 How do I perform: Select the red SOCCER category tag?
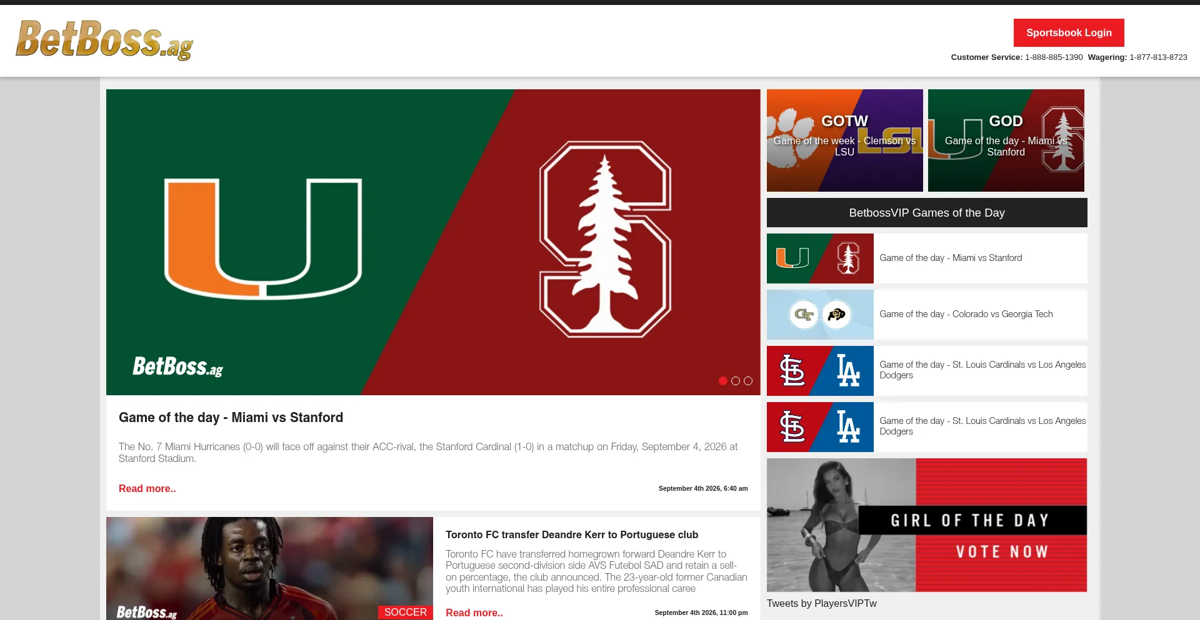tap(406, 613)
